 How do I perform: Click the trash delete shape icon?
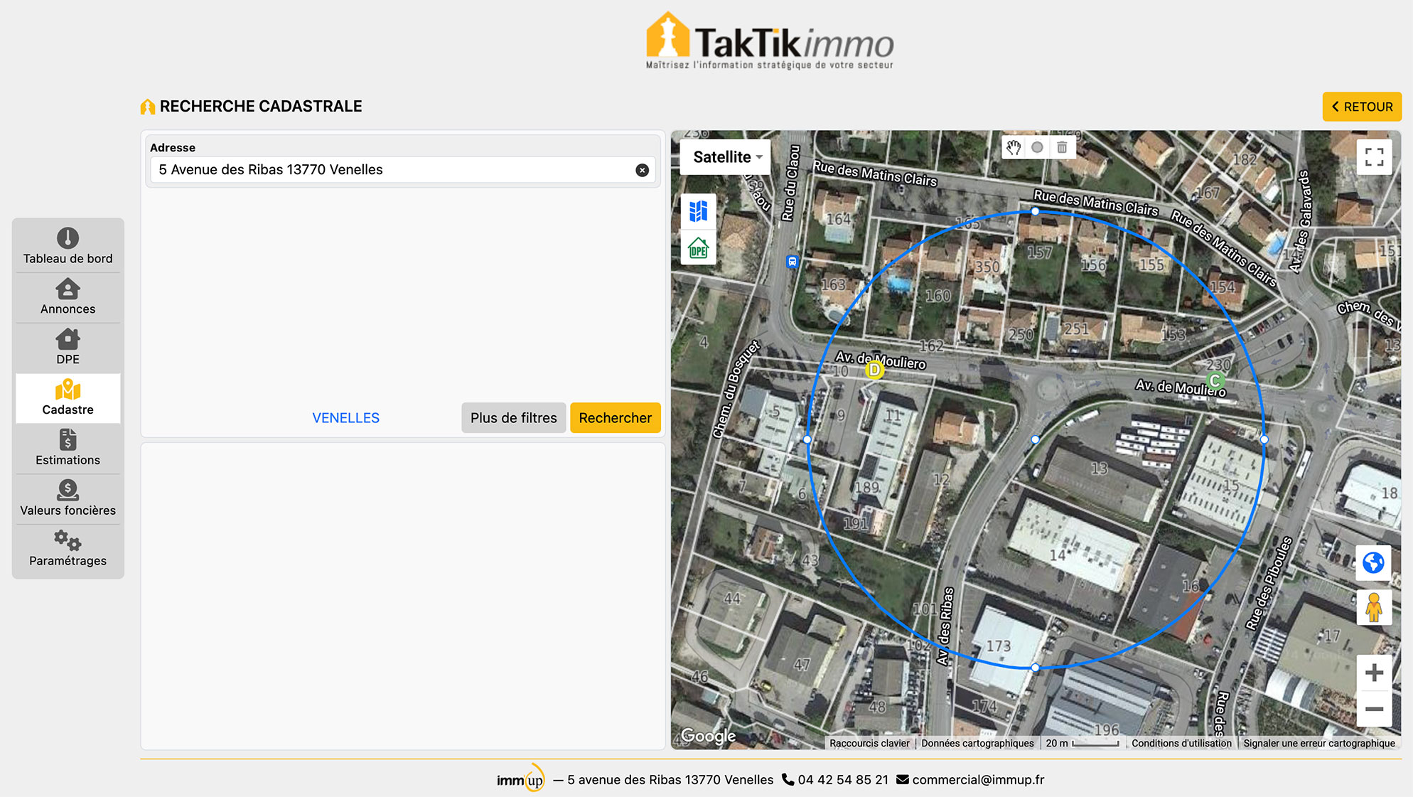[x=1062, y=148]
